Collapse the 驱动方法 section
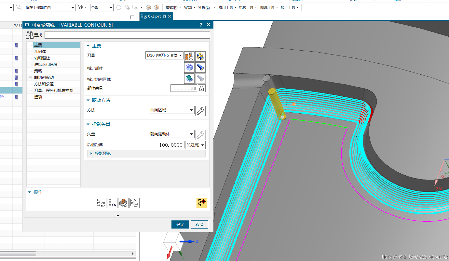The image size is (449, 261). click(x=88, y=101)
